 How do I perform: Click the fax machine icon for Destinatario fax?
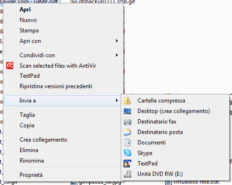click(127, 122)
